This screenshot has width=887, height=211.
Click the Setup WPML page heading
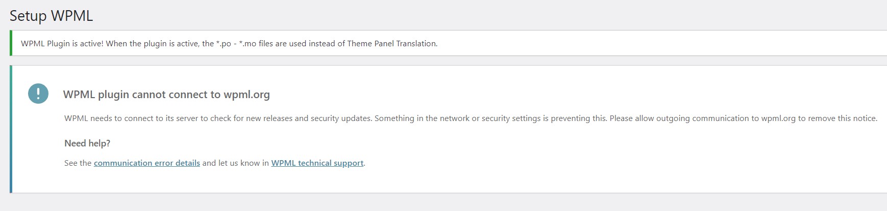[51, 16]
